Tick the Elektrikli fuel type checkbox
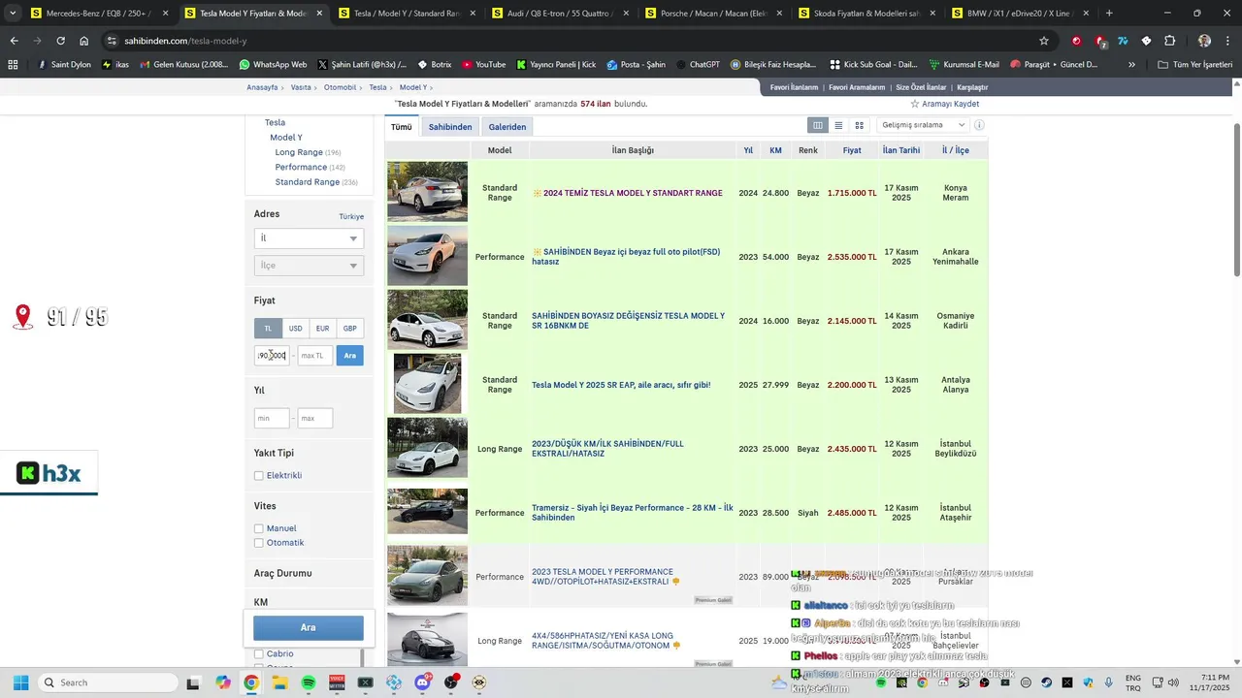The width and height of the screenshot is (1242, 698). (259, 476)
